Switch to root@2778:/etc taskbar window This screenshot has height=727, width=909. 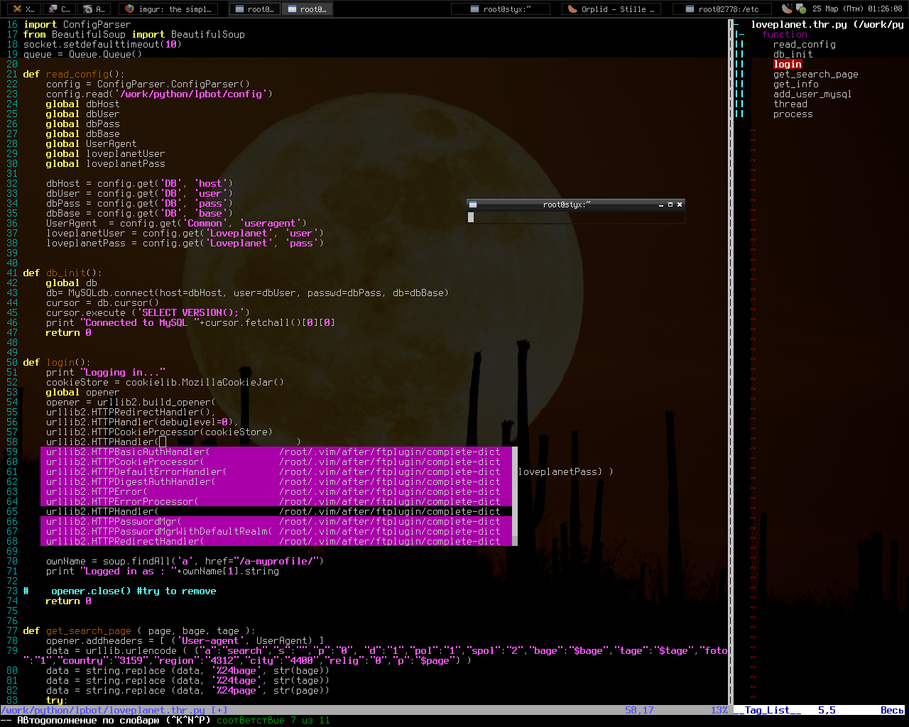[x=721, y=9]
